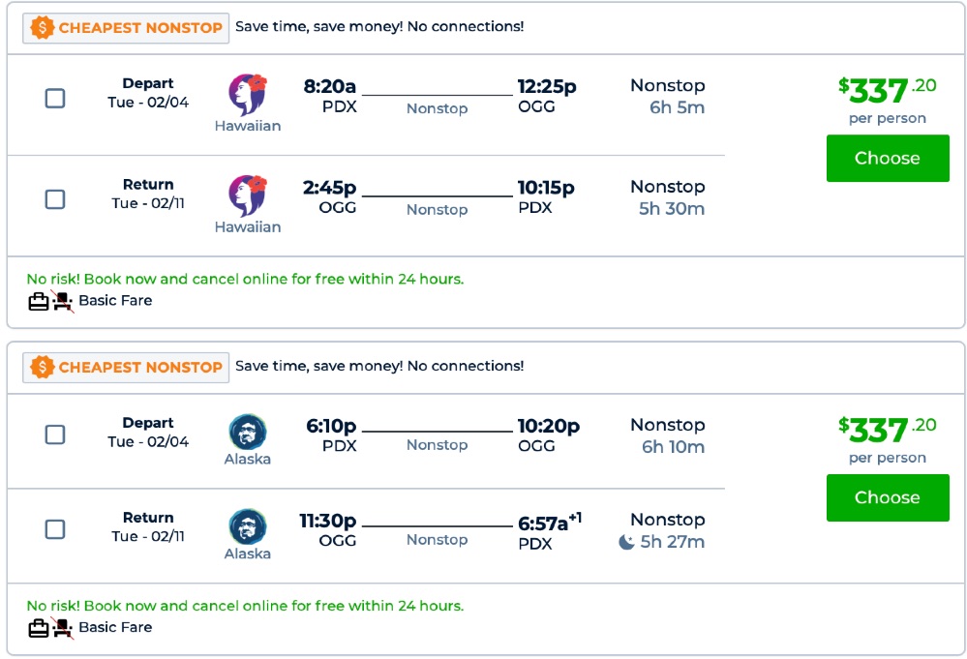Click Cheapest Nonstop label on Hawaiian card
967x659 pixels.
pos(139,28)
